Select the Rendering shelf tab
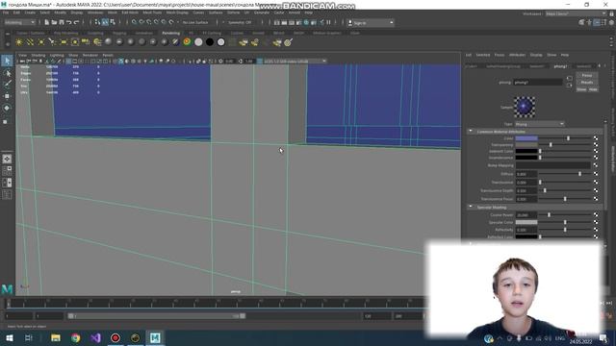 [171, 33]
